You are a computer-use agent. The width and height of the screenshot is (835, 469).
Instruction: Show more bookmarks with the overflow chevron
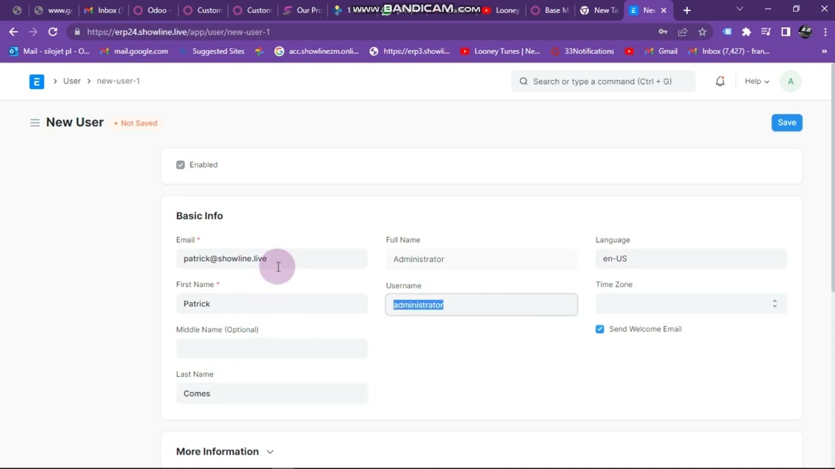tap(825, 51)
